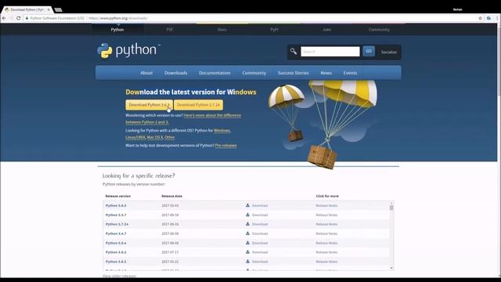Open the About menu
Screen dimensions: 501x282
click(x=146, y=73)
